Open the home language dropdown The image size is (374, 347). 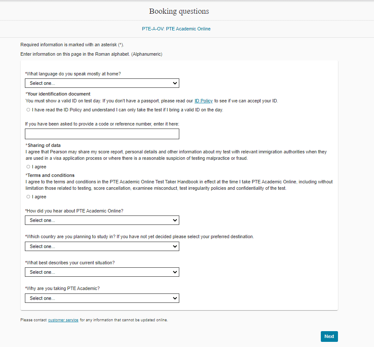102,83
